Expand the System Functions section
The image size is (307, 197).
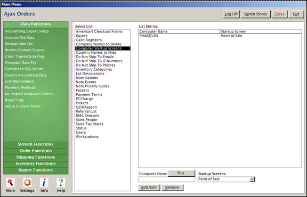tap(36, 144)
